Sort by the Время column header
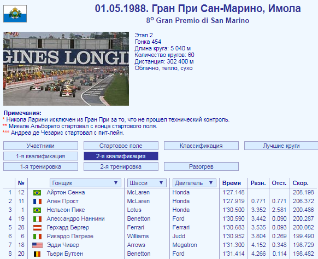This screenshot has height=259, width=318. click(x=232, y=183)
